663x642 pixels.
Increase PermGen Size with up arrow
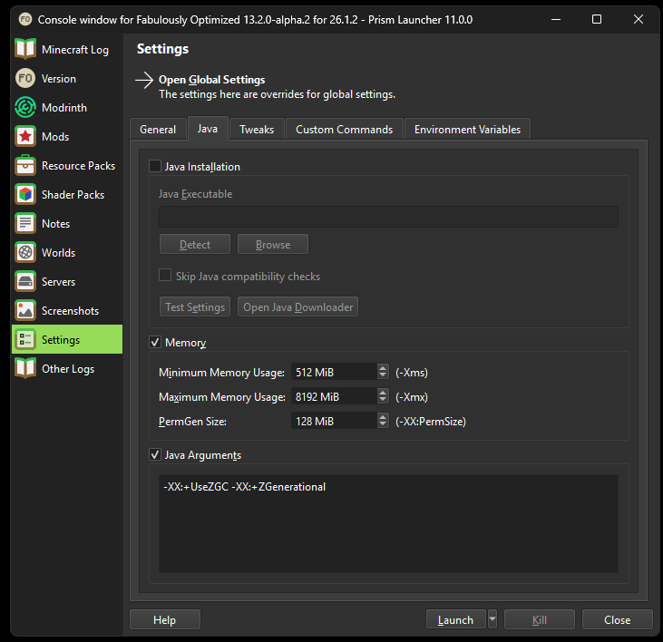pyautogui.click(x=383, y=417)
